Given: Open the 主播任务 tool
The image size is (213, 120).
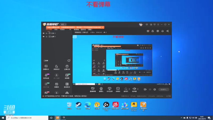Looking at the screenshot, I should tap(67, 67).
